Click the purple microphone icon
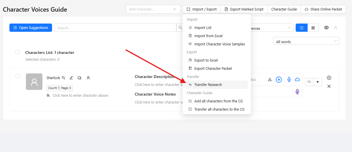The image size is (352, 152). click(x=297, y=92)
